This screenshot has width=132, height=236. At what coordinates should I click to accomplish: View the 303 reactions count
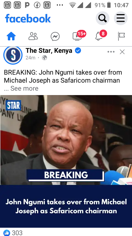[17, 233]
